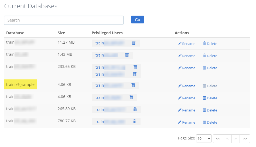
Task: Delete the 780.77 KB database
Action: coord(210,122)
